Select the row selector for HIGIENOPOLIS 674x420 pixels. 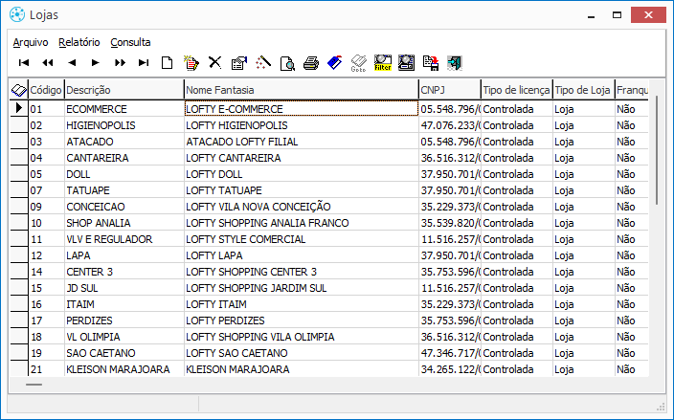[19, 125]
